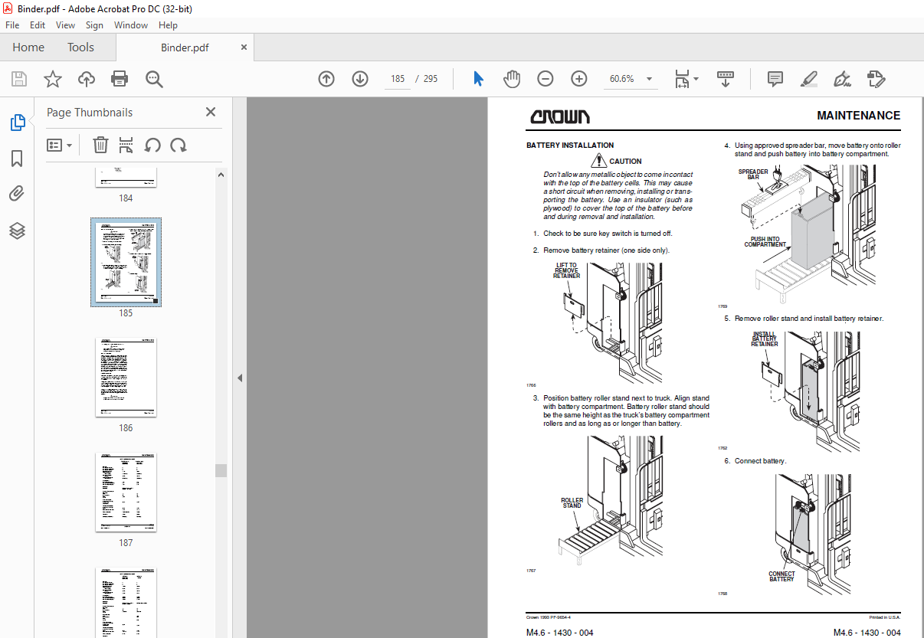Screen dimensions: 924x638
Task: Add a comment with note icon
Action: (x=775, y=79)
